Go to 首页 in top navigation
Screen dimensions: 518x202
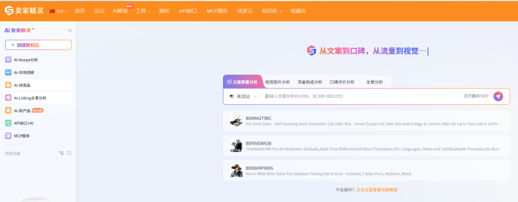80,11
